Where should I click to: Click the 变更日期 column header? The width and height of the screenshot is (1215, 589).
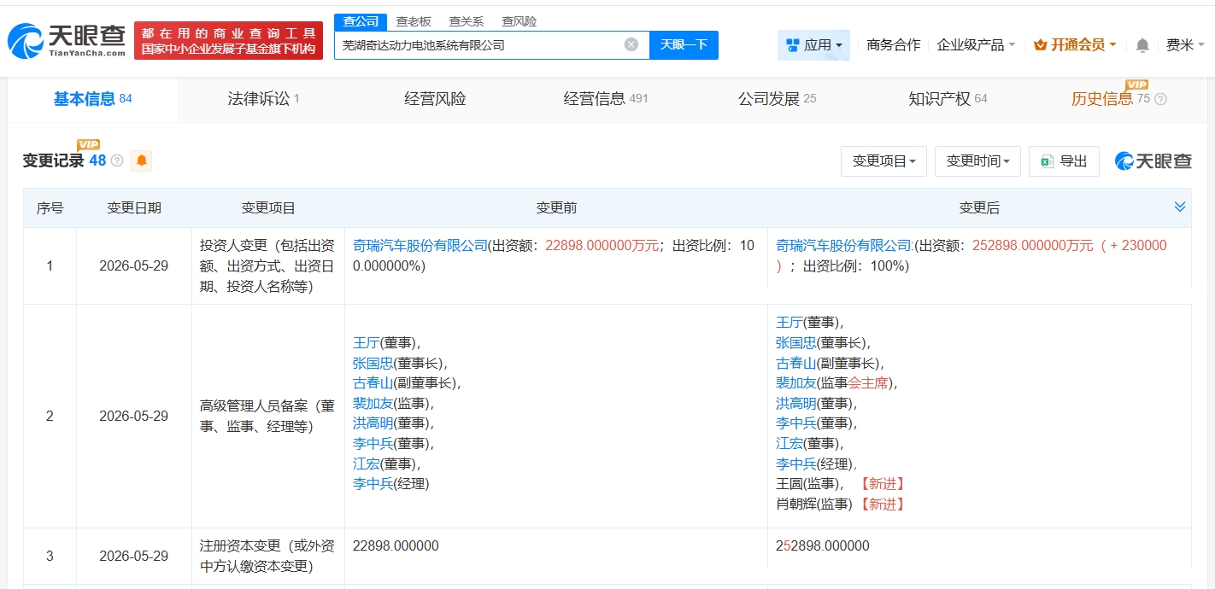click(x=134, y=207)
